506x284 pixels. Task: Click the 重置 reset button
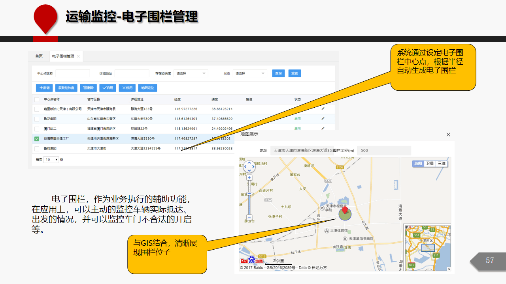[295, 73]
